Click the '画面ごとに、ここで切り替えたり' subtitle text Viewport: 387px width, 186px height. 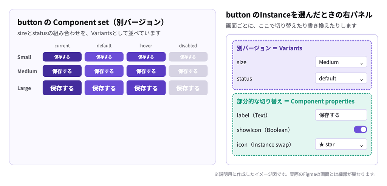click(x=291, y=25)
